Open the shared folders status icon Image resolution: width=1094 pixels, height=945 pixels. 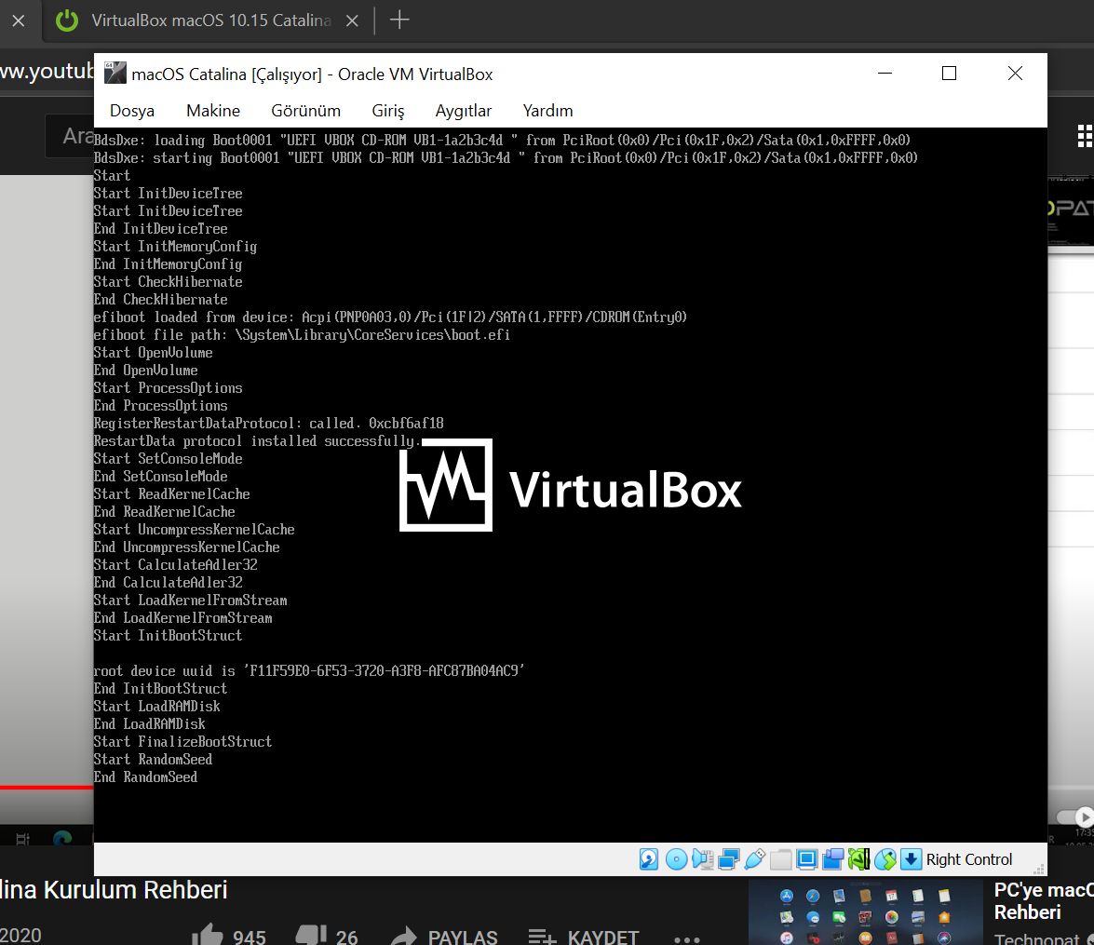point(781,859)
